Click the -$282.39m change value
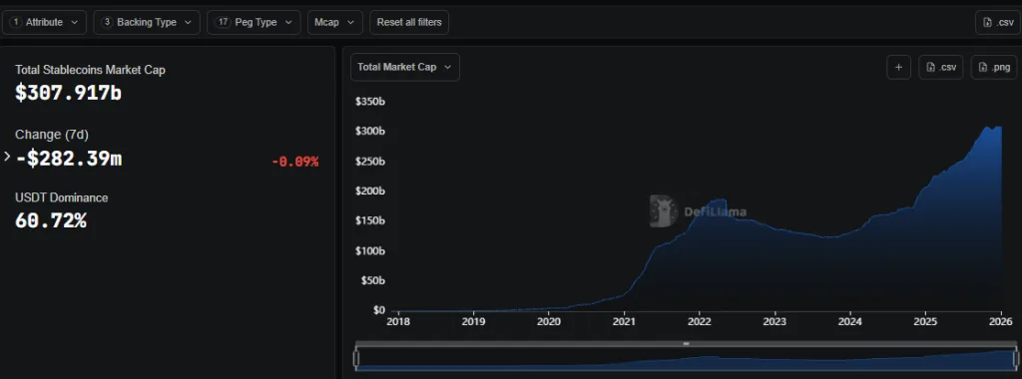Image resolution: width=1022 pixels, height=379 pixels. [x=69, y=159]
